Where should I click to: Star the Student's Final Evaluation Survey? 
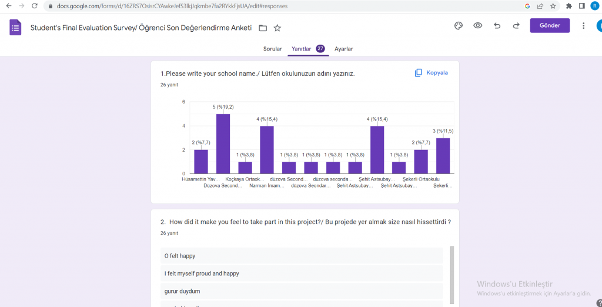(x=277, y=28)
